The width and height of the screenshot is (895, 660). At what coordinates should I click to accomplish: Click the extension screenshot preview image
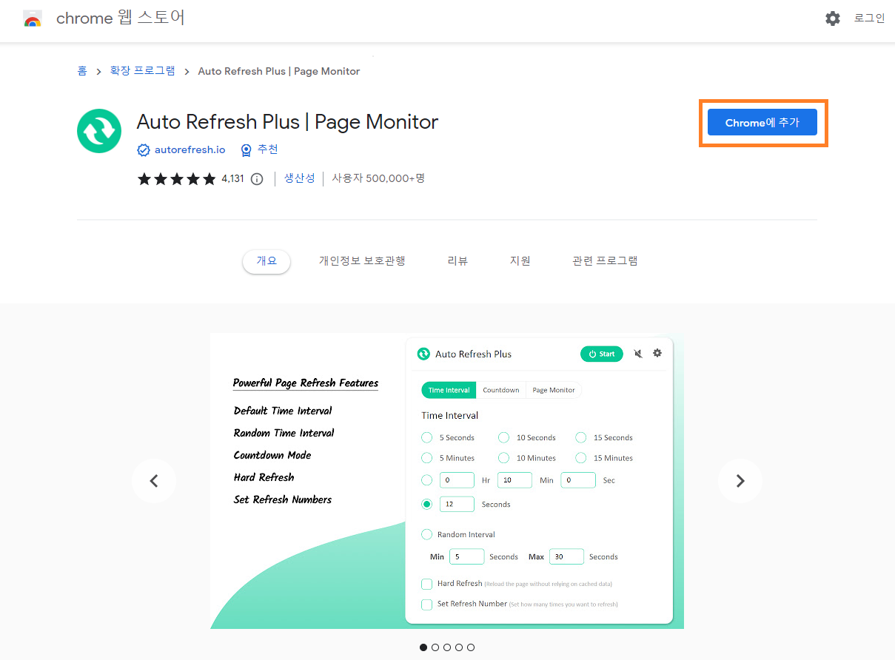tap(447, 481)
